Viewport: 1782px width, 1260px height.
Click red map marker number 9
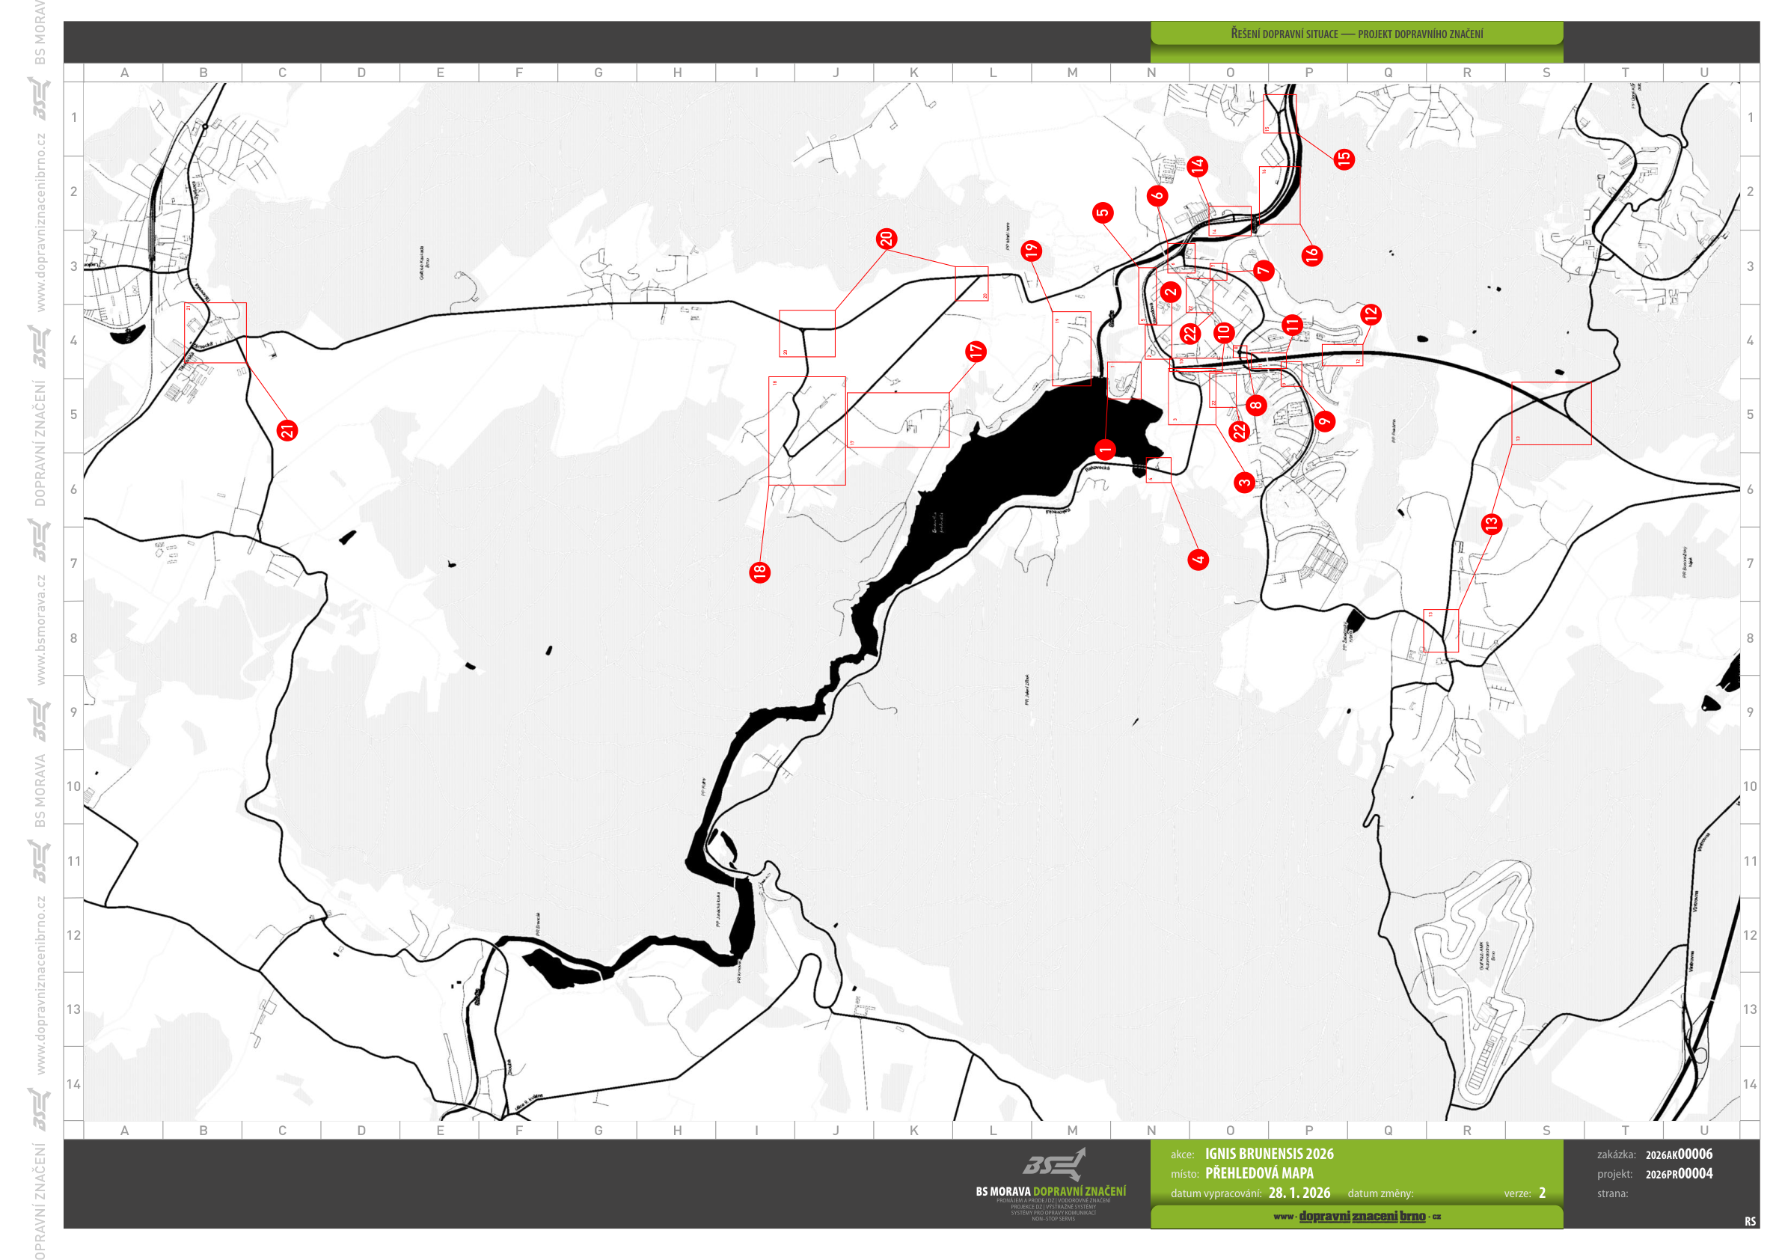(1324, 420)
